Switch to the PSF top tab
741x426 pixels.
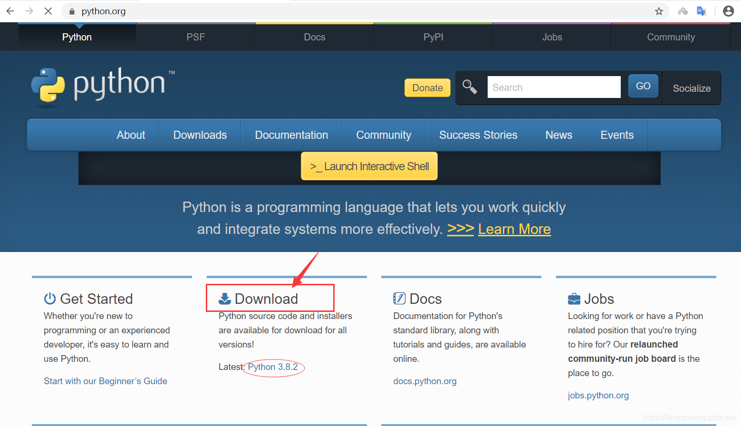pos(196,37)
